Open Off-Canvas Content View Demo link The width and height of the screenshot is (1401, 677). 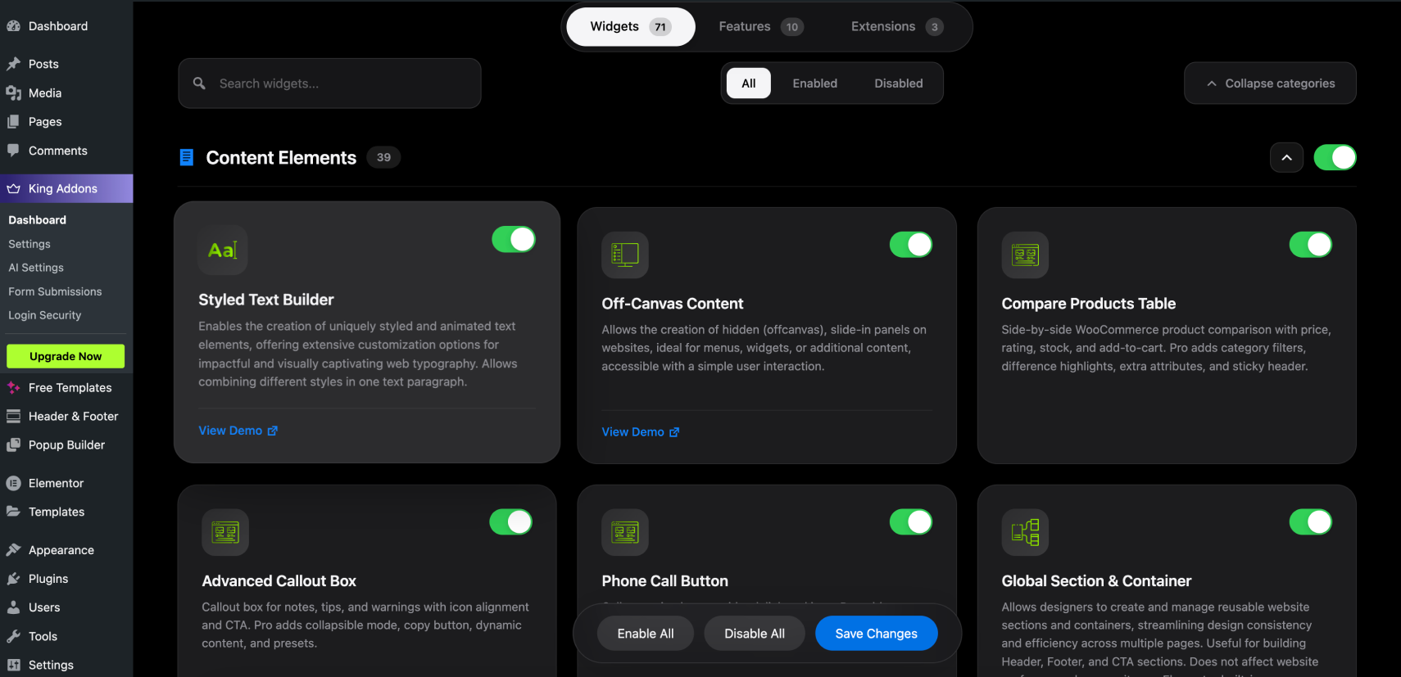point(641,432)
